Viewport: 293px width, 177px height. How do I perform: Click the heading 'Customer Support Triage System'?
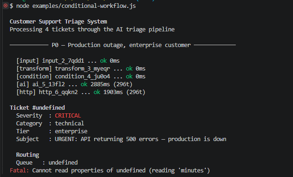(58, 22)
